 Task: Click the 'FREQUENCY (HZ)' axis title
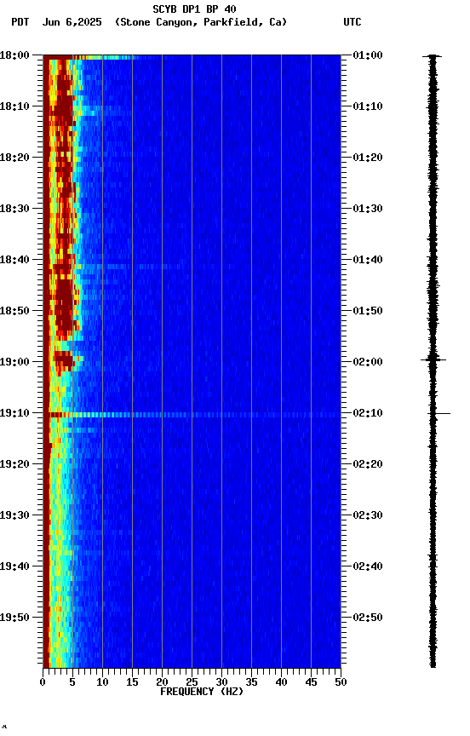click(x=202, y=692)
